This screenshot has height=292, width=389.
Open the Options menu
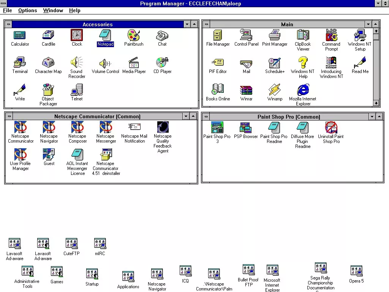pyautogui.click(x=27, y=10)
